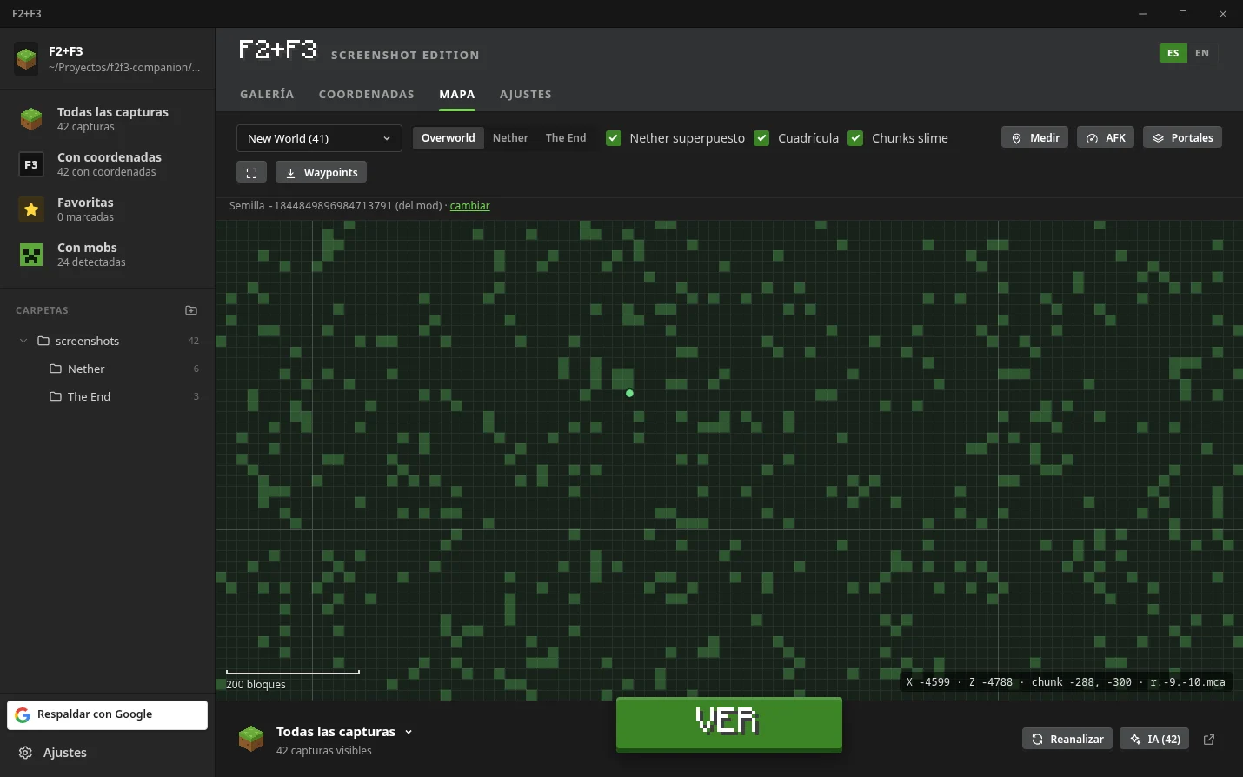Screen dimensions: 1243x777
Task: Switch to the GALERÍA tab
Action: pyautogui.click(x=267, y=94)
